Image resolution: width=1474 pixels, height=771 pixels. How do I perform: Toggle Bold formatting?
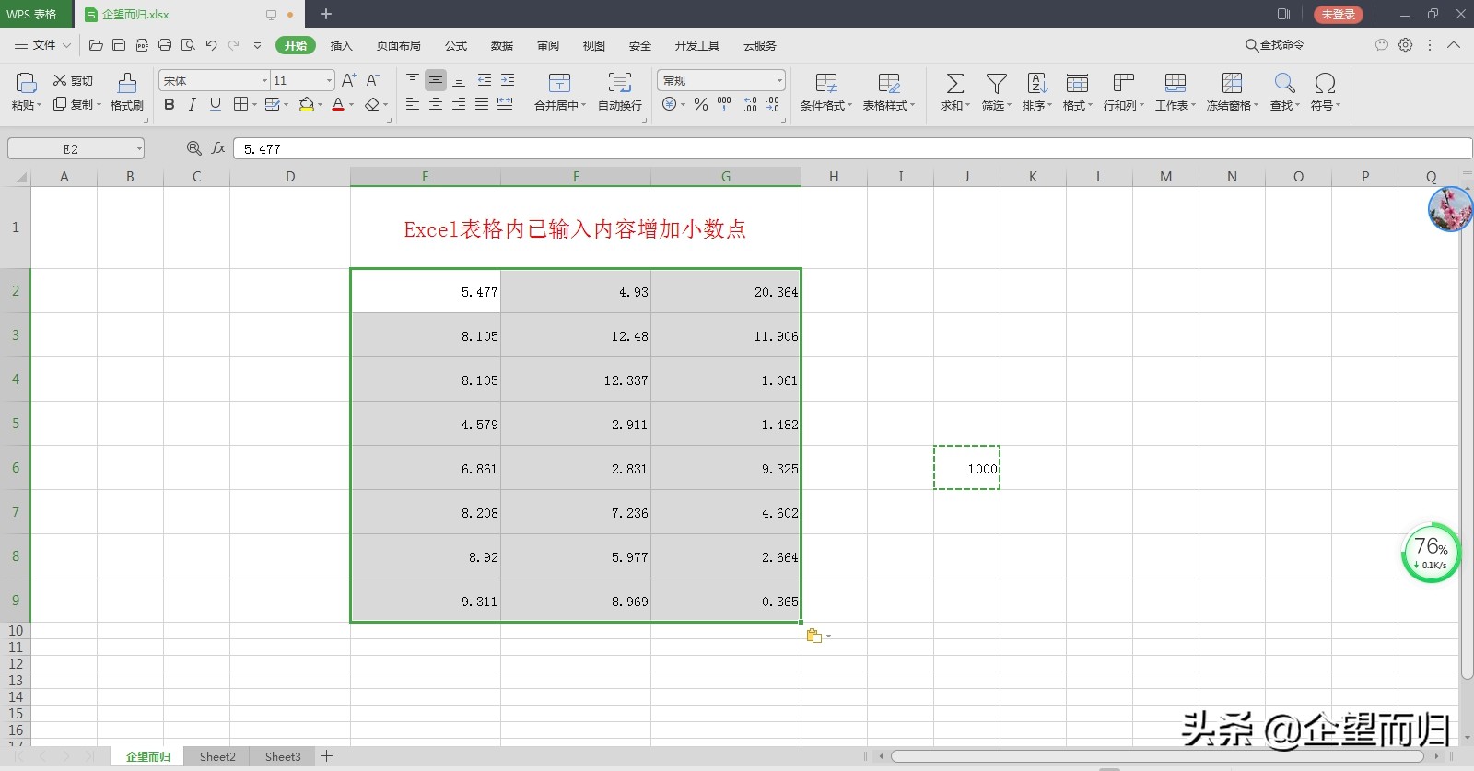(x=170, y=104)
